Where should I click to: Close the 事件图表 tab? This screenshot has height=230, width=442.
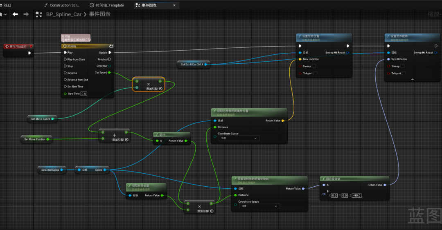click(174, 5)
